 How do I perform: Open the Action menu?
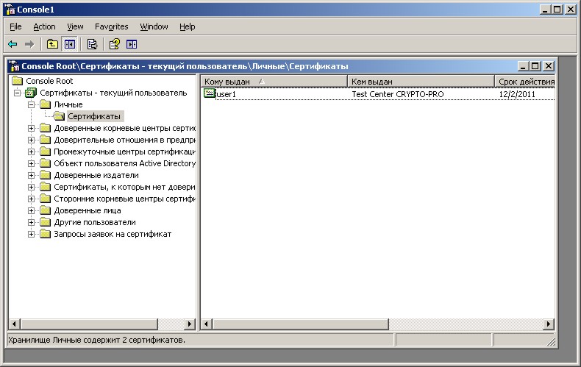click(x=44, y=26)
